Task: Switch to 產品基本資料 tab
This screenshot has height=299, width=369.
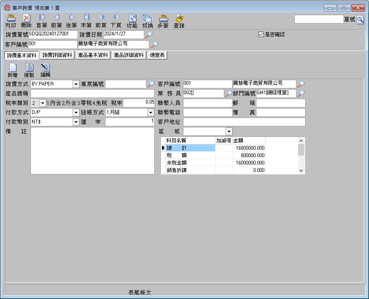Action: (93, 55)
